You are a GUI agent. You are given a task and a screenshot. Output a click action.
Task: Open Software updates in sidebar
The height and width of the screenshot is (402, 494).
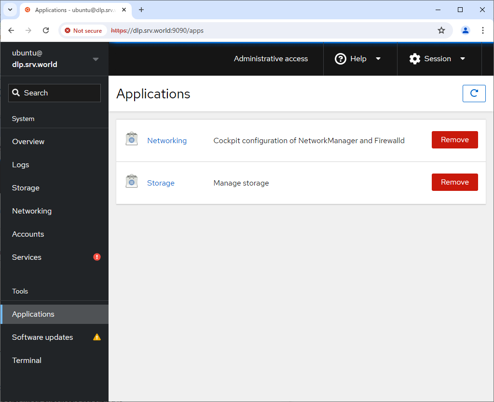[x=54, y=337]
